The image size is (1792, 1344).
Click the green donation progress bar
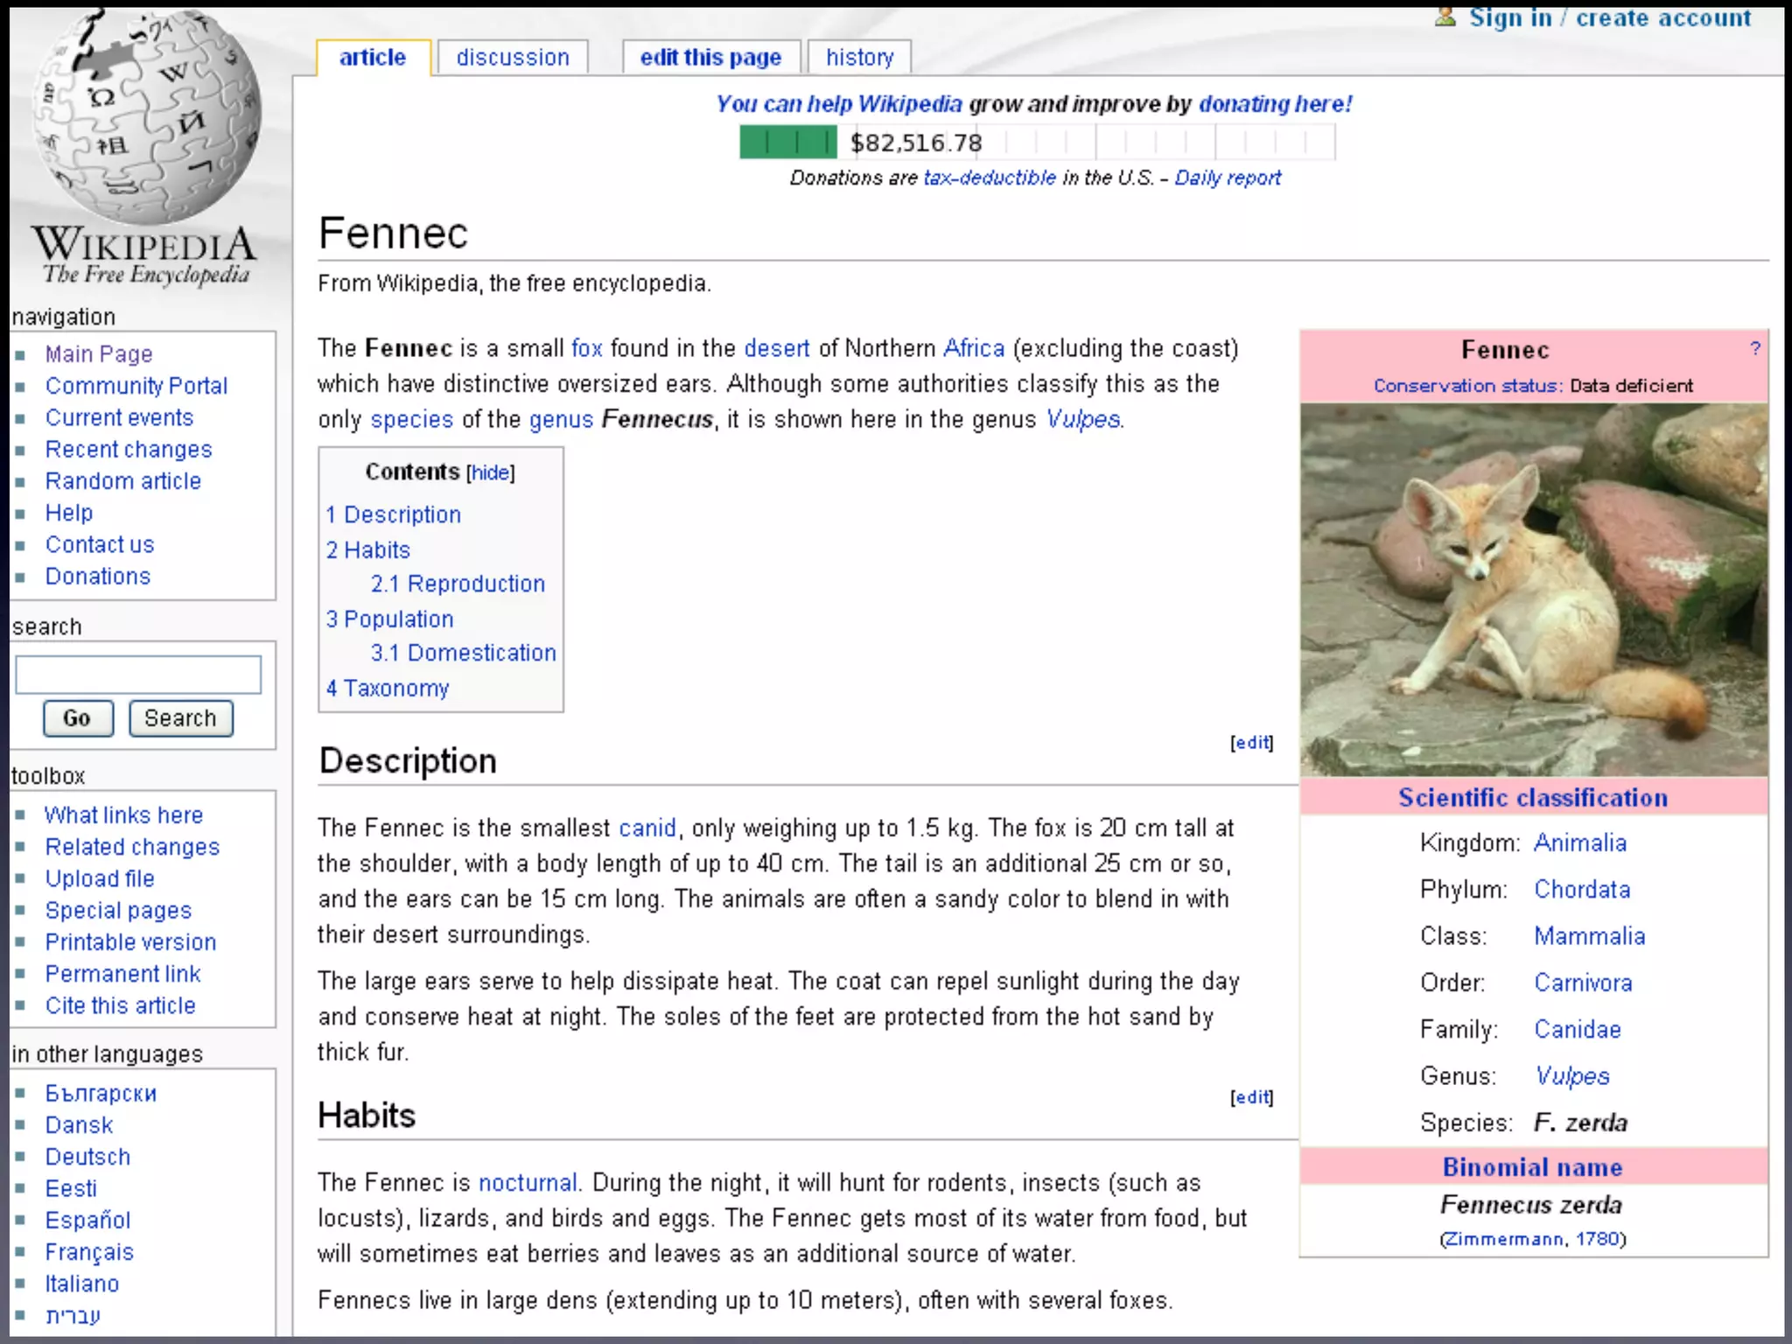(x=787, y=142)
